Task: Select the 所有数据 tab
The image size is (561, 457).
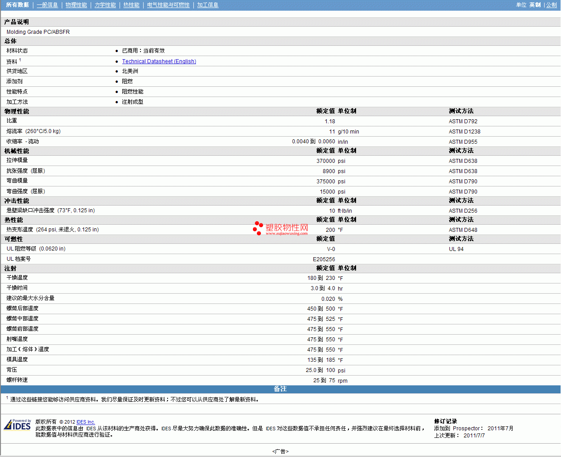Action: (x=17, y=5)
